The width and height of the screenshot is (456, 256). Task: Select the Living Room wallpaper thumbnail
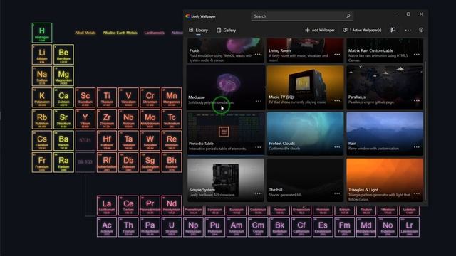click(305, 50)
